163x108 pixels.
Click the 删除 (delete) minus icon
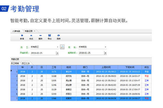pos(40,36)
